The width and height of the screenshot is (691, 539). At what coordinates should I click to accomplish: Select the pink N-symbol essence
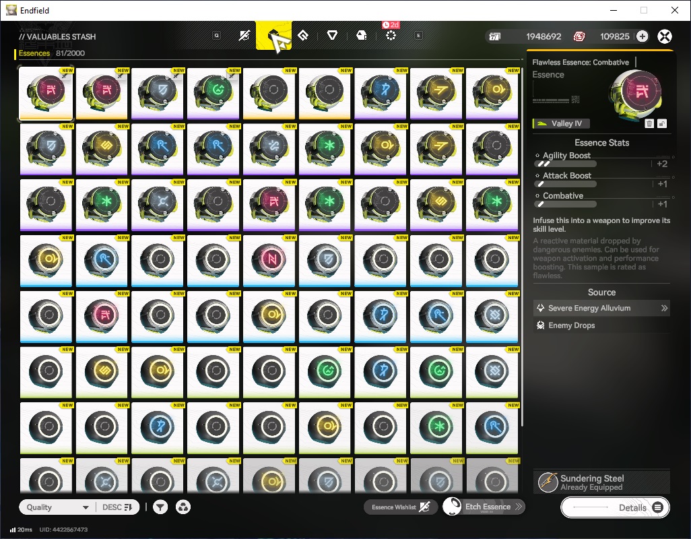[269, 261]
